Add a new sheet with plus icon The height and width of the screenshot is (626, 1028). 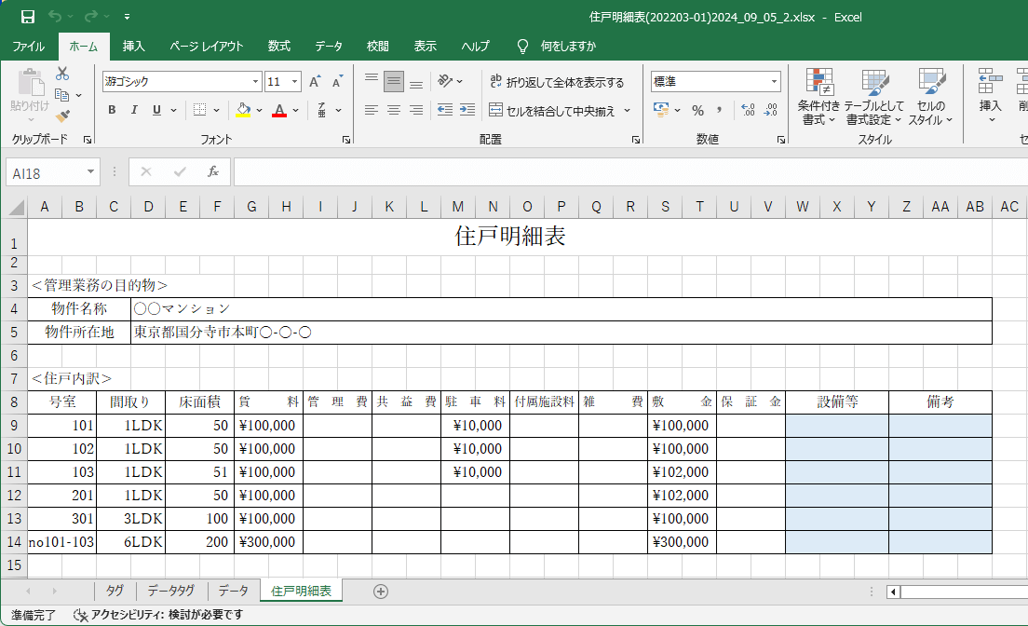[380, 591]
